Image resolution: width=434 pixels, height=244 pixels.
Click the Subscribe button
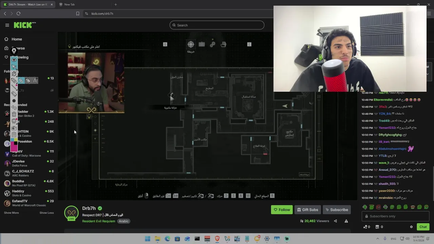pyautogui.click(x=337, y=210)
